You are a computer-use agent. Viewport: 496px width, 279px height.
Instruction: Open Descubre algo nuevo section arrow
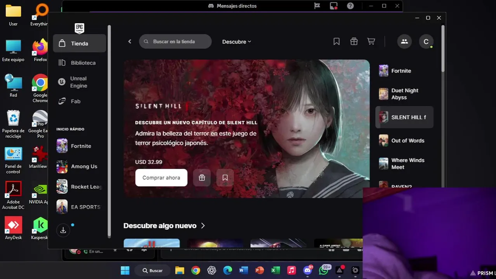pos(203,226)
